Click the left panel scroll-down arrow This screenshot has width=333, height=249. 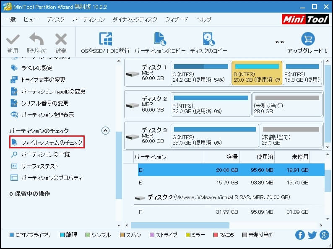[x=119, y=226]
